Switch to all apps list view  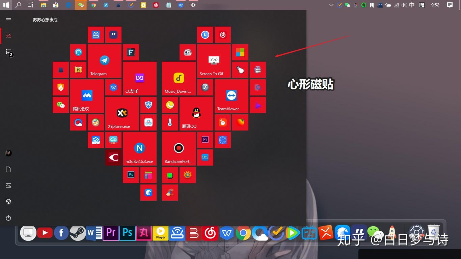click(x=8, y=52)
